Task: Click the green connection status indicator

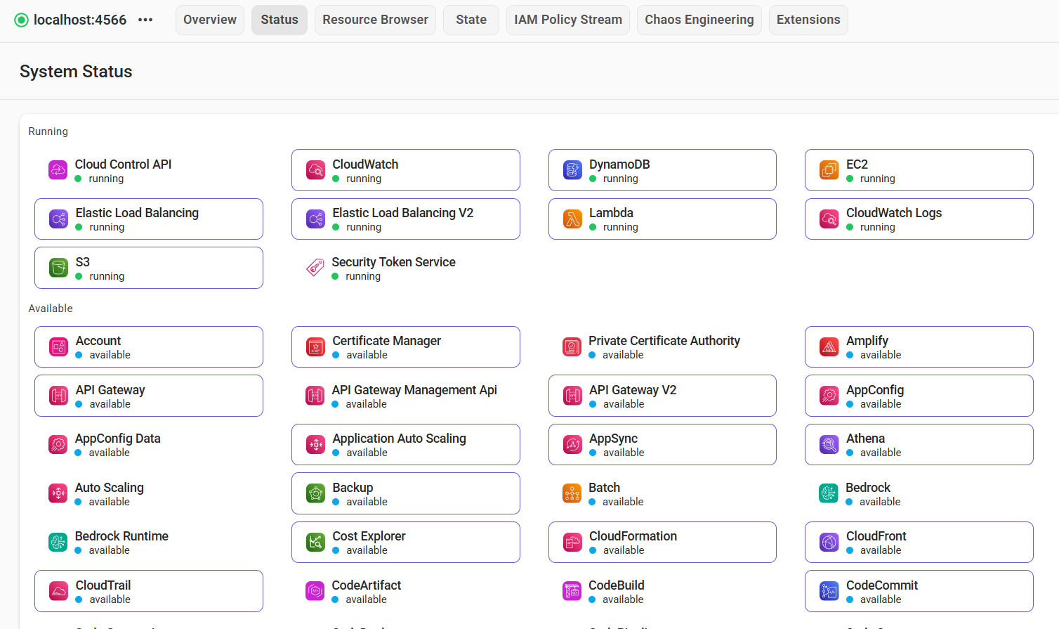Action: [22, 20]
